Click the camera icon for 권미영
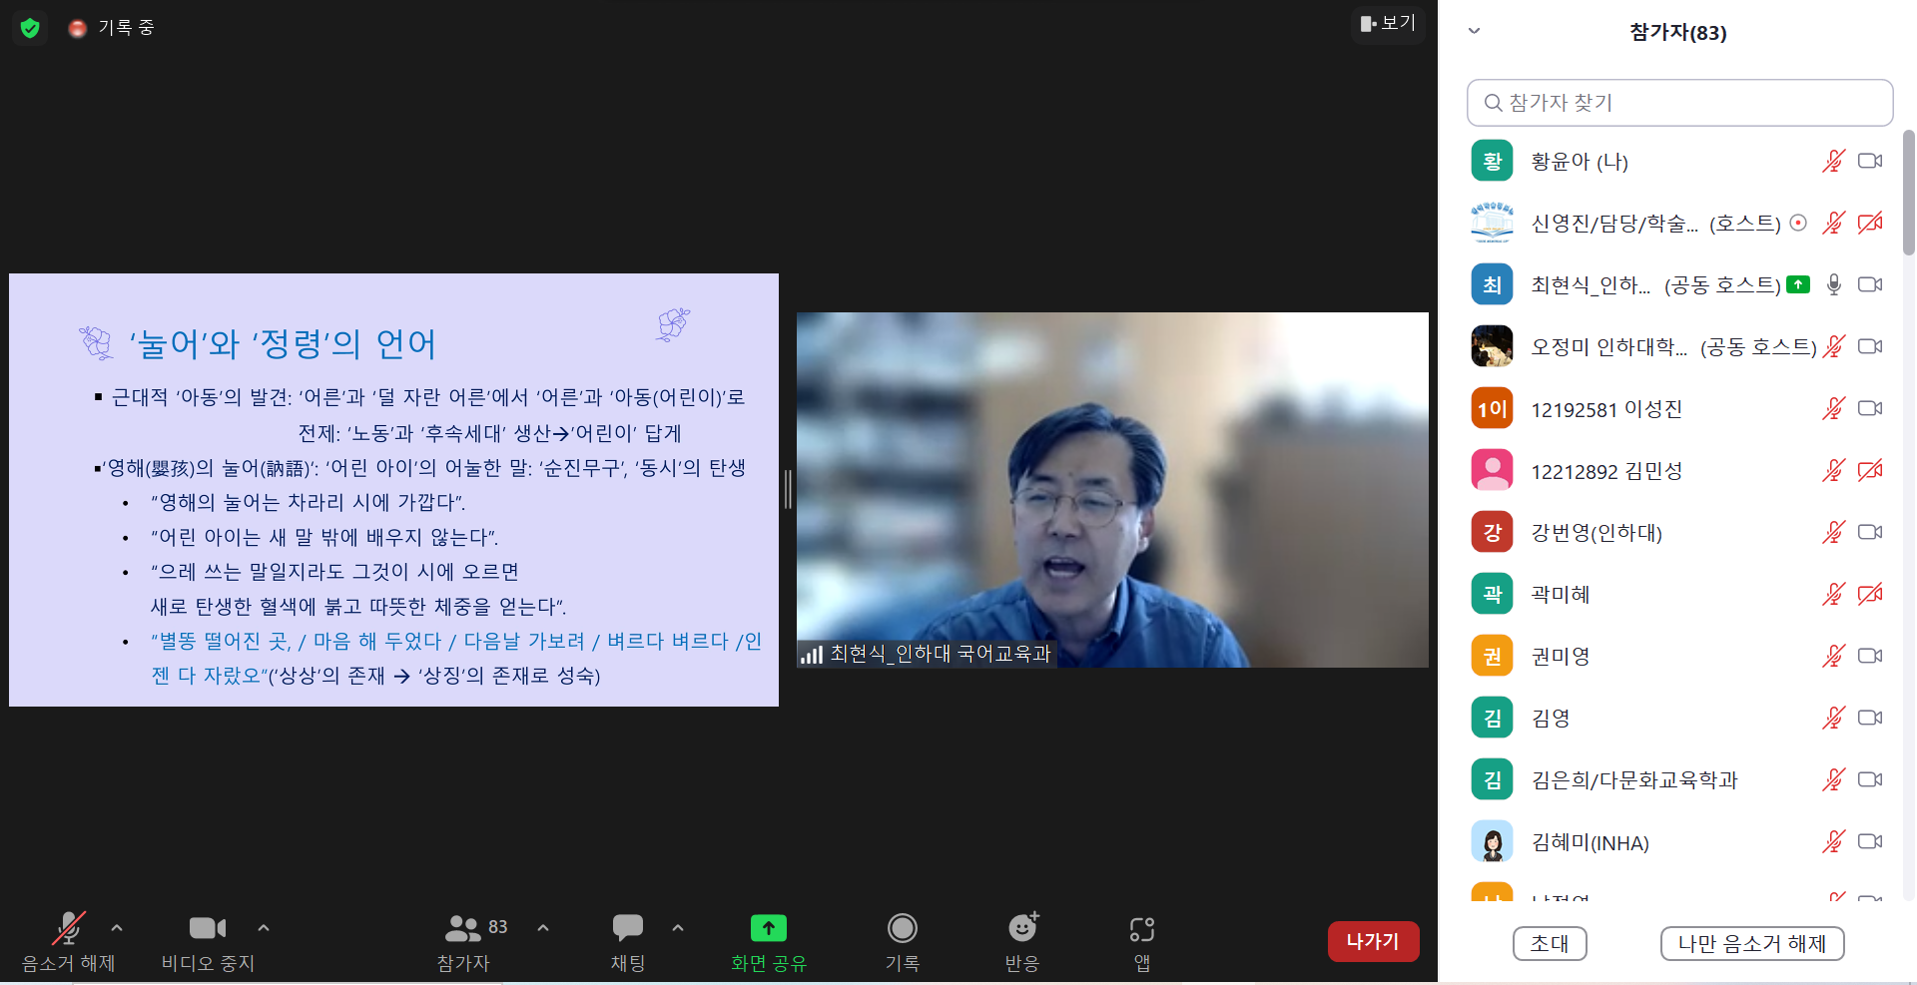This screenshot has height=985, width=1917. [1870, 656]
